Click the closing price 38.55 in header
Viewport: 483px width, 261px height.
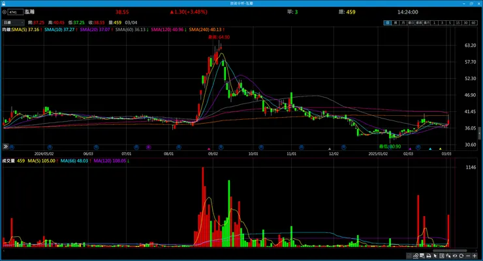click(x=122, y=12)
